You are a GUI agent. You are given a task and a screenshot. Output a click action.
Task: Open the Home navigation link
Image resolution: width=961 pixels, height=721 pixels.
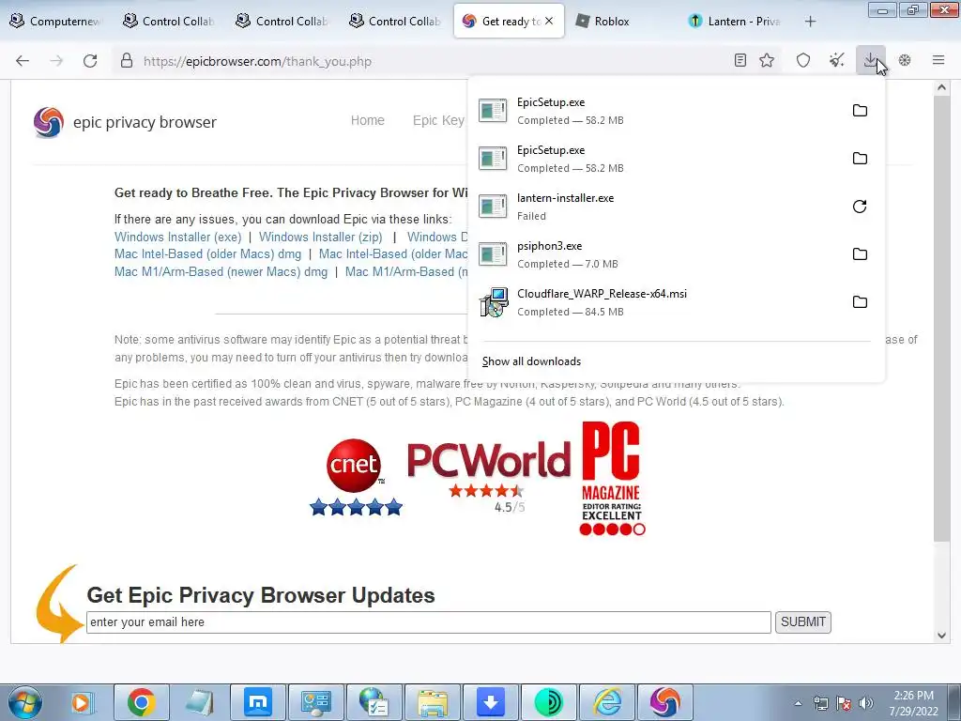[x=368, y=120]
